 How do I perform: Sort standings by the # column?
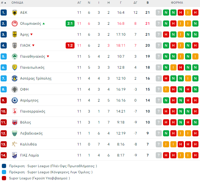tap(3, 2)
